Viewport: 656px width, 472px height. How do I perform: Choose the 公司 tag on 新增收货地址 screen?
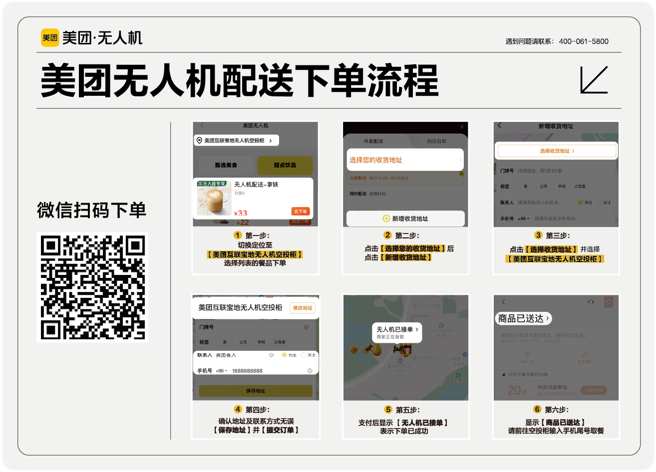coord(543,187)
